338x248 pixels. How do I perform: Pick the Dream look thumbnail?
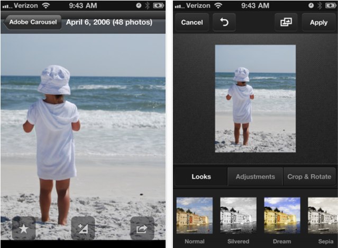coord(282,215)
